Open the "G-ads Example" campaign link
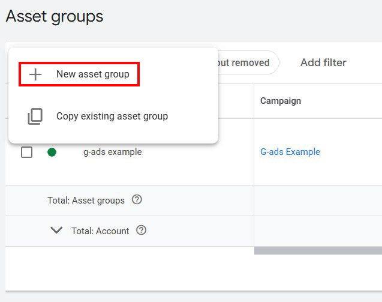382x302 pixels. [x=290, y=152]
